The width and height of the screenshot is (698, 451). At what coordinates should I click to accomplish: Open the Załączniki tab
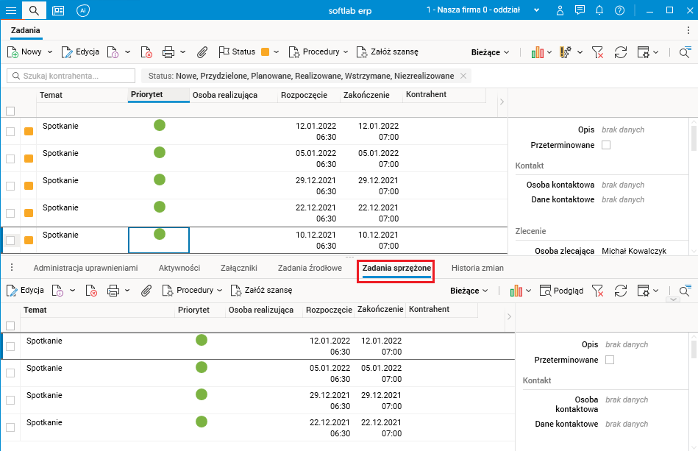[238, 269]
